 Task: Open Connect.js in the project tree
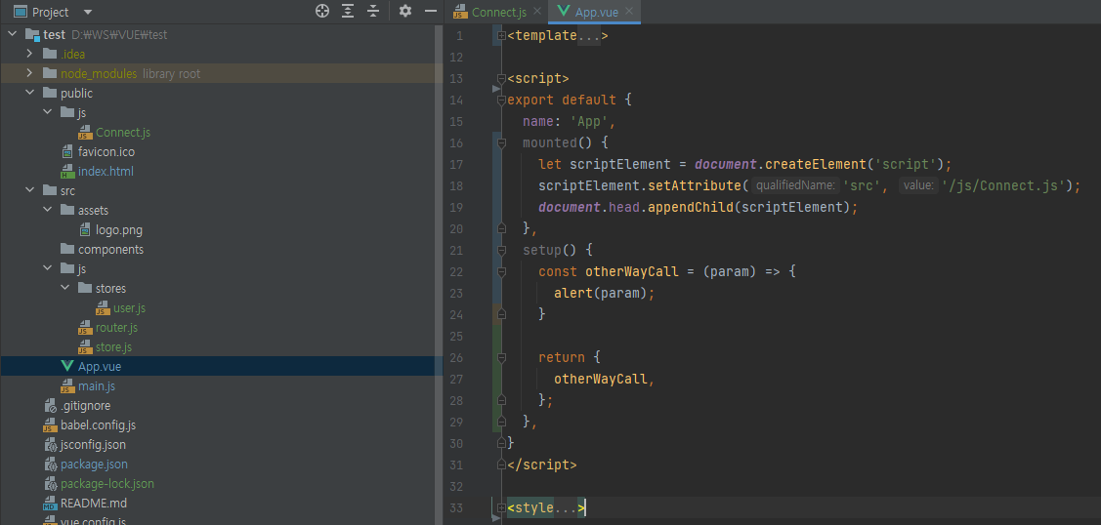pyautogui.click(x=123, y=133)
